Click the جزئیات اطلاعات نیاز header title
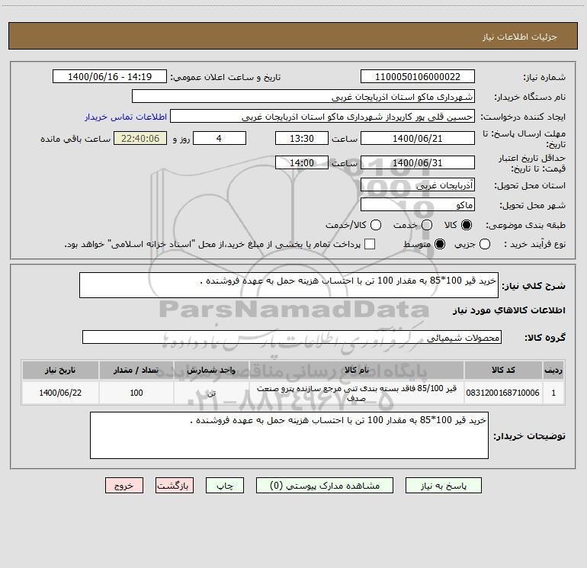This screenshot has width=587, height=568. coord(519,37)
